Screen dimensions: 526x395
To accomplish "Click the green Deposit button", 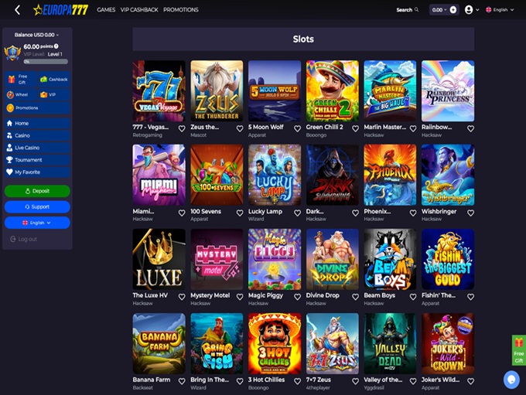I will pos(37,191).
